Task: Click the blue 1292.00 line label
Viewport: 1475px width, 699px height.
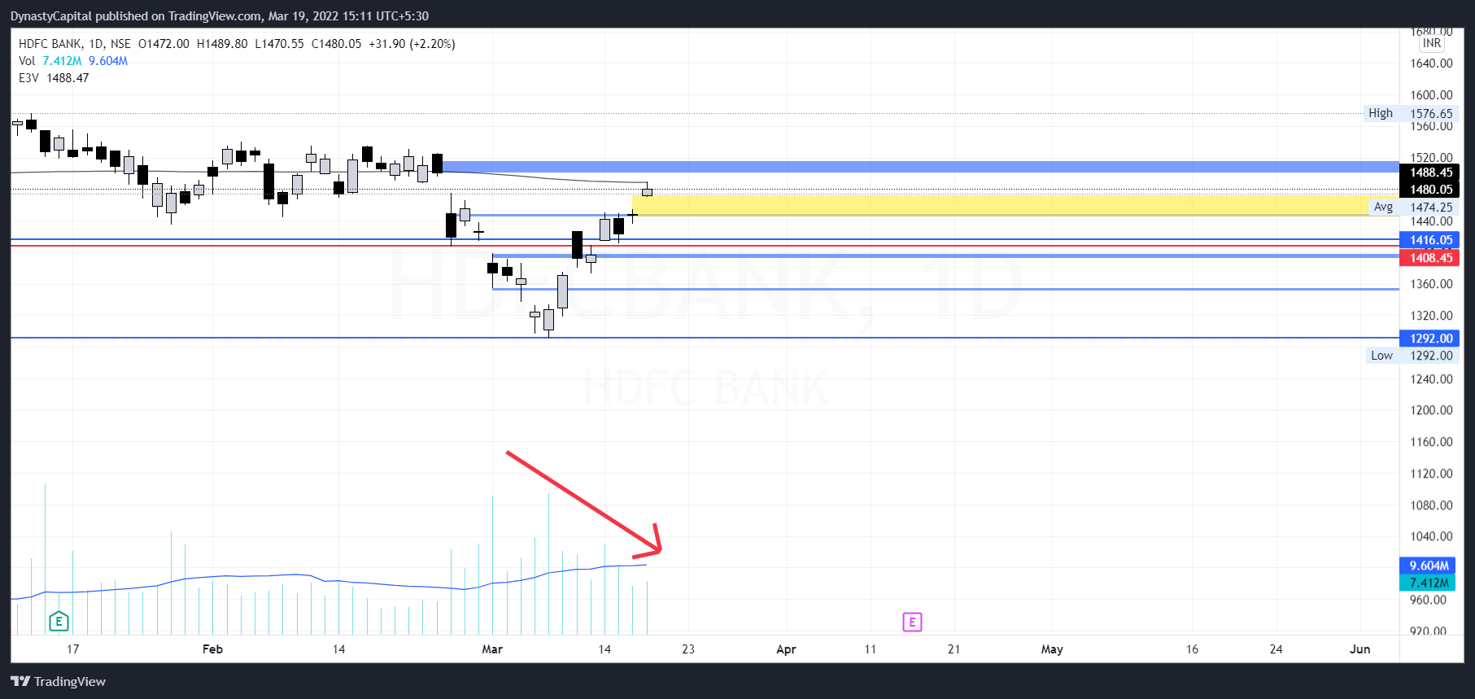Action: coord(1429,339)
